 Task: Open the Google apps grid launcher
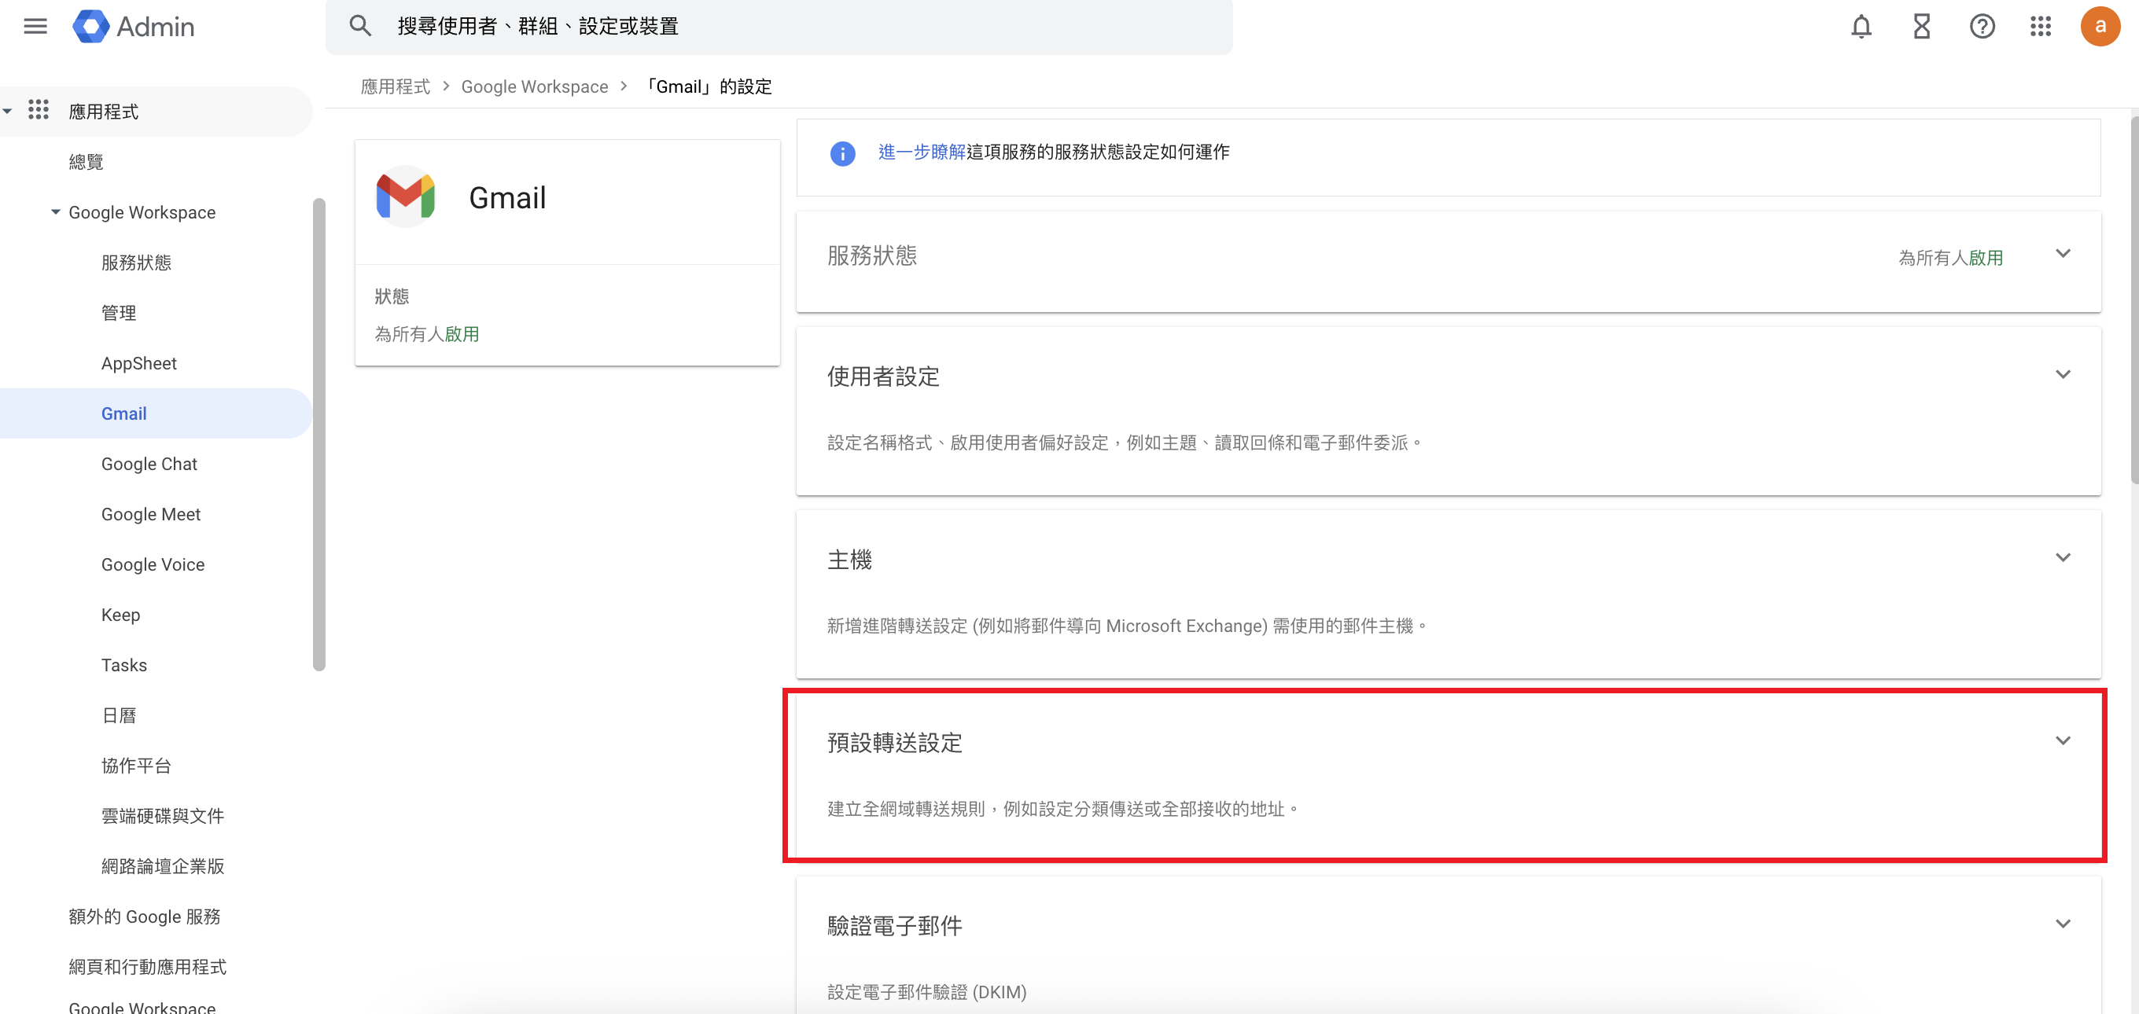pyautogui.click(x=2040, y=27)
